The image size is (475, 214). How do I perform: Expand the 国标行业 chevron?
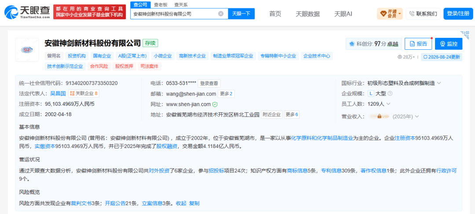[439, 83]
